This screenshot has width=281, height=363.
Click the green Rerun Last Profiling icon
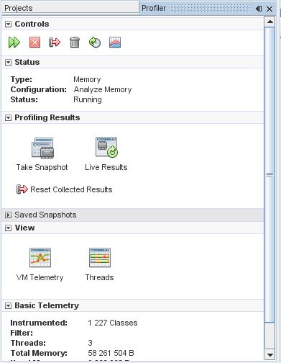tap(14, 42)
